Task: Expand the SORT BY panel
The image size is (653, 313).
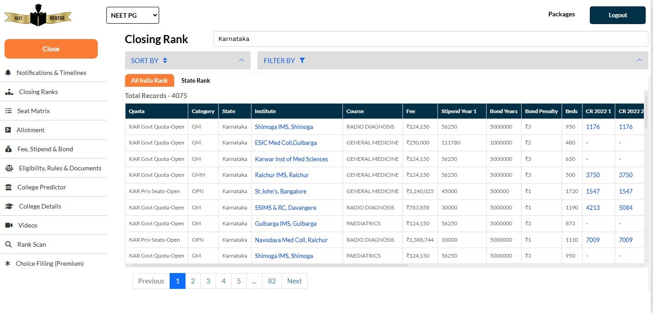Action: (187, 60)
